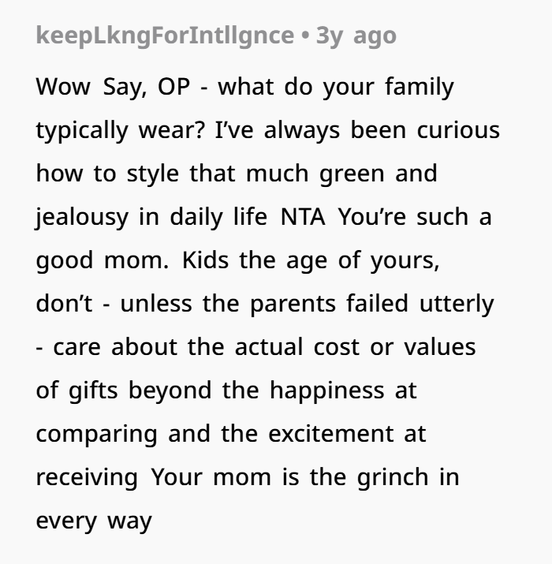Viewport: 552px width, 564px height.
Task: Open the keepLkngForIntllgnce user profile
Action: [x=165, y=35]
